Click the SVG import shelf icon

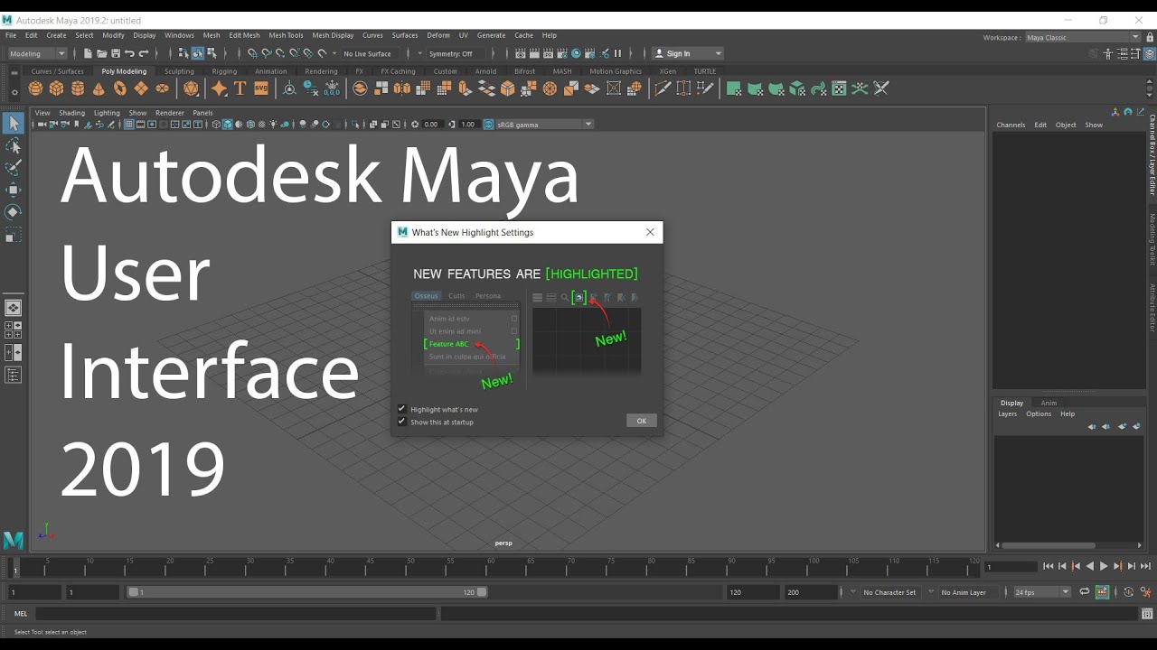tap(261, 88)
